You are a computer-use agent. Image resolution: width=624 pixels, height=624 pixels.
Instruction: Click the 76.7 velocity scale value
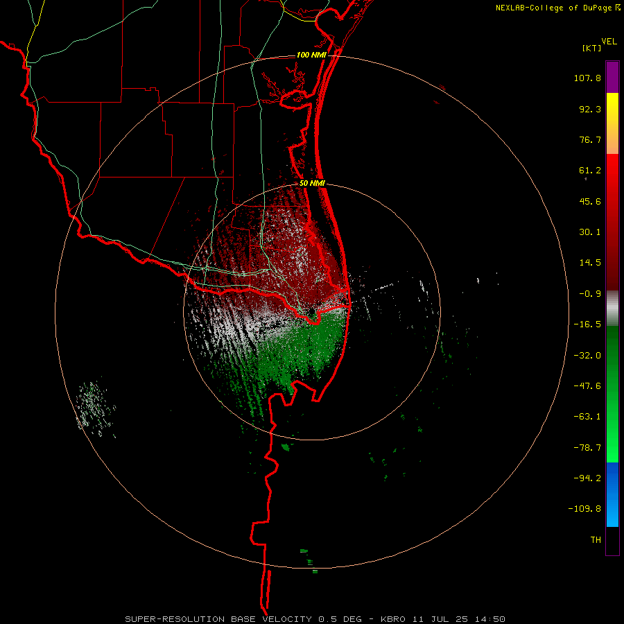(x=590, y=139)
